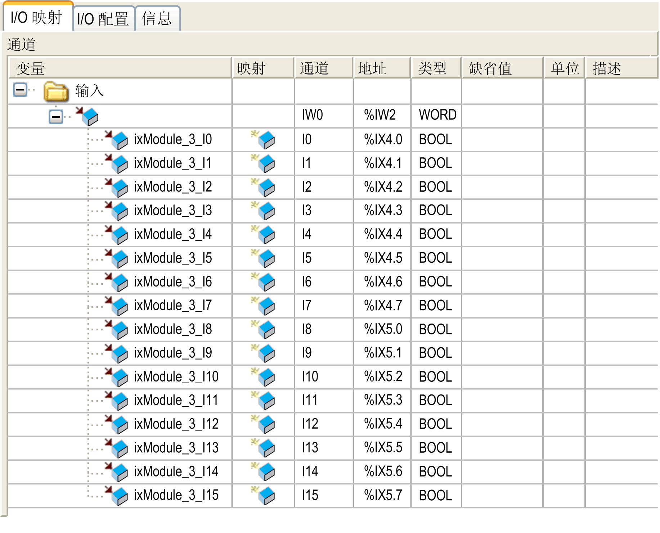Click the yellow folder icon for 输入
Image resolution: width=660 pixels, height=533 pixels.
pyautogui.click(x=56, y=91)
